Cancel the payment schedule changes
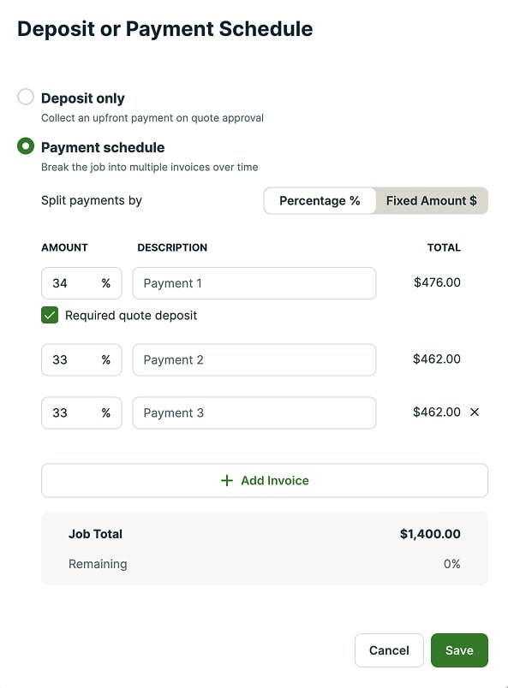 [x=389, y=649]
